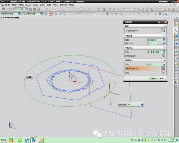
Task: Select the line sketch tool in toolbar
Action: point(51,9)
